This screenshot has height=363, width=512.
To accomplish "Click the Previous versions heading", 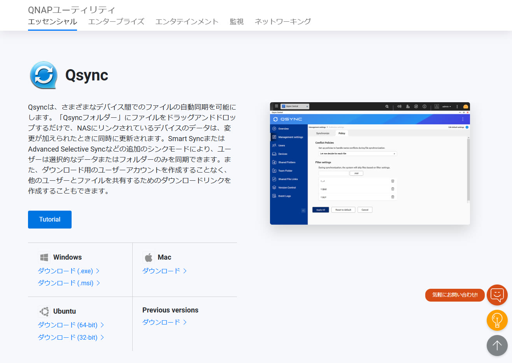I will pos(170,310).
